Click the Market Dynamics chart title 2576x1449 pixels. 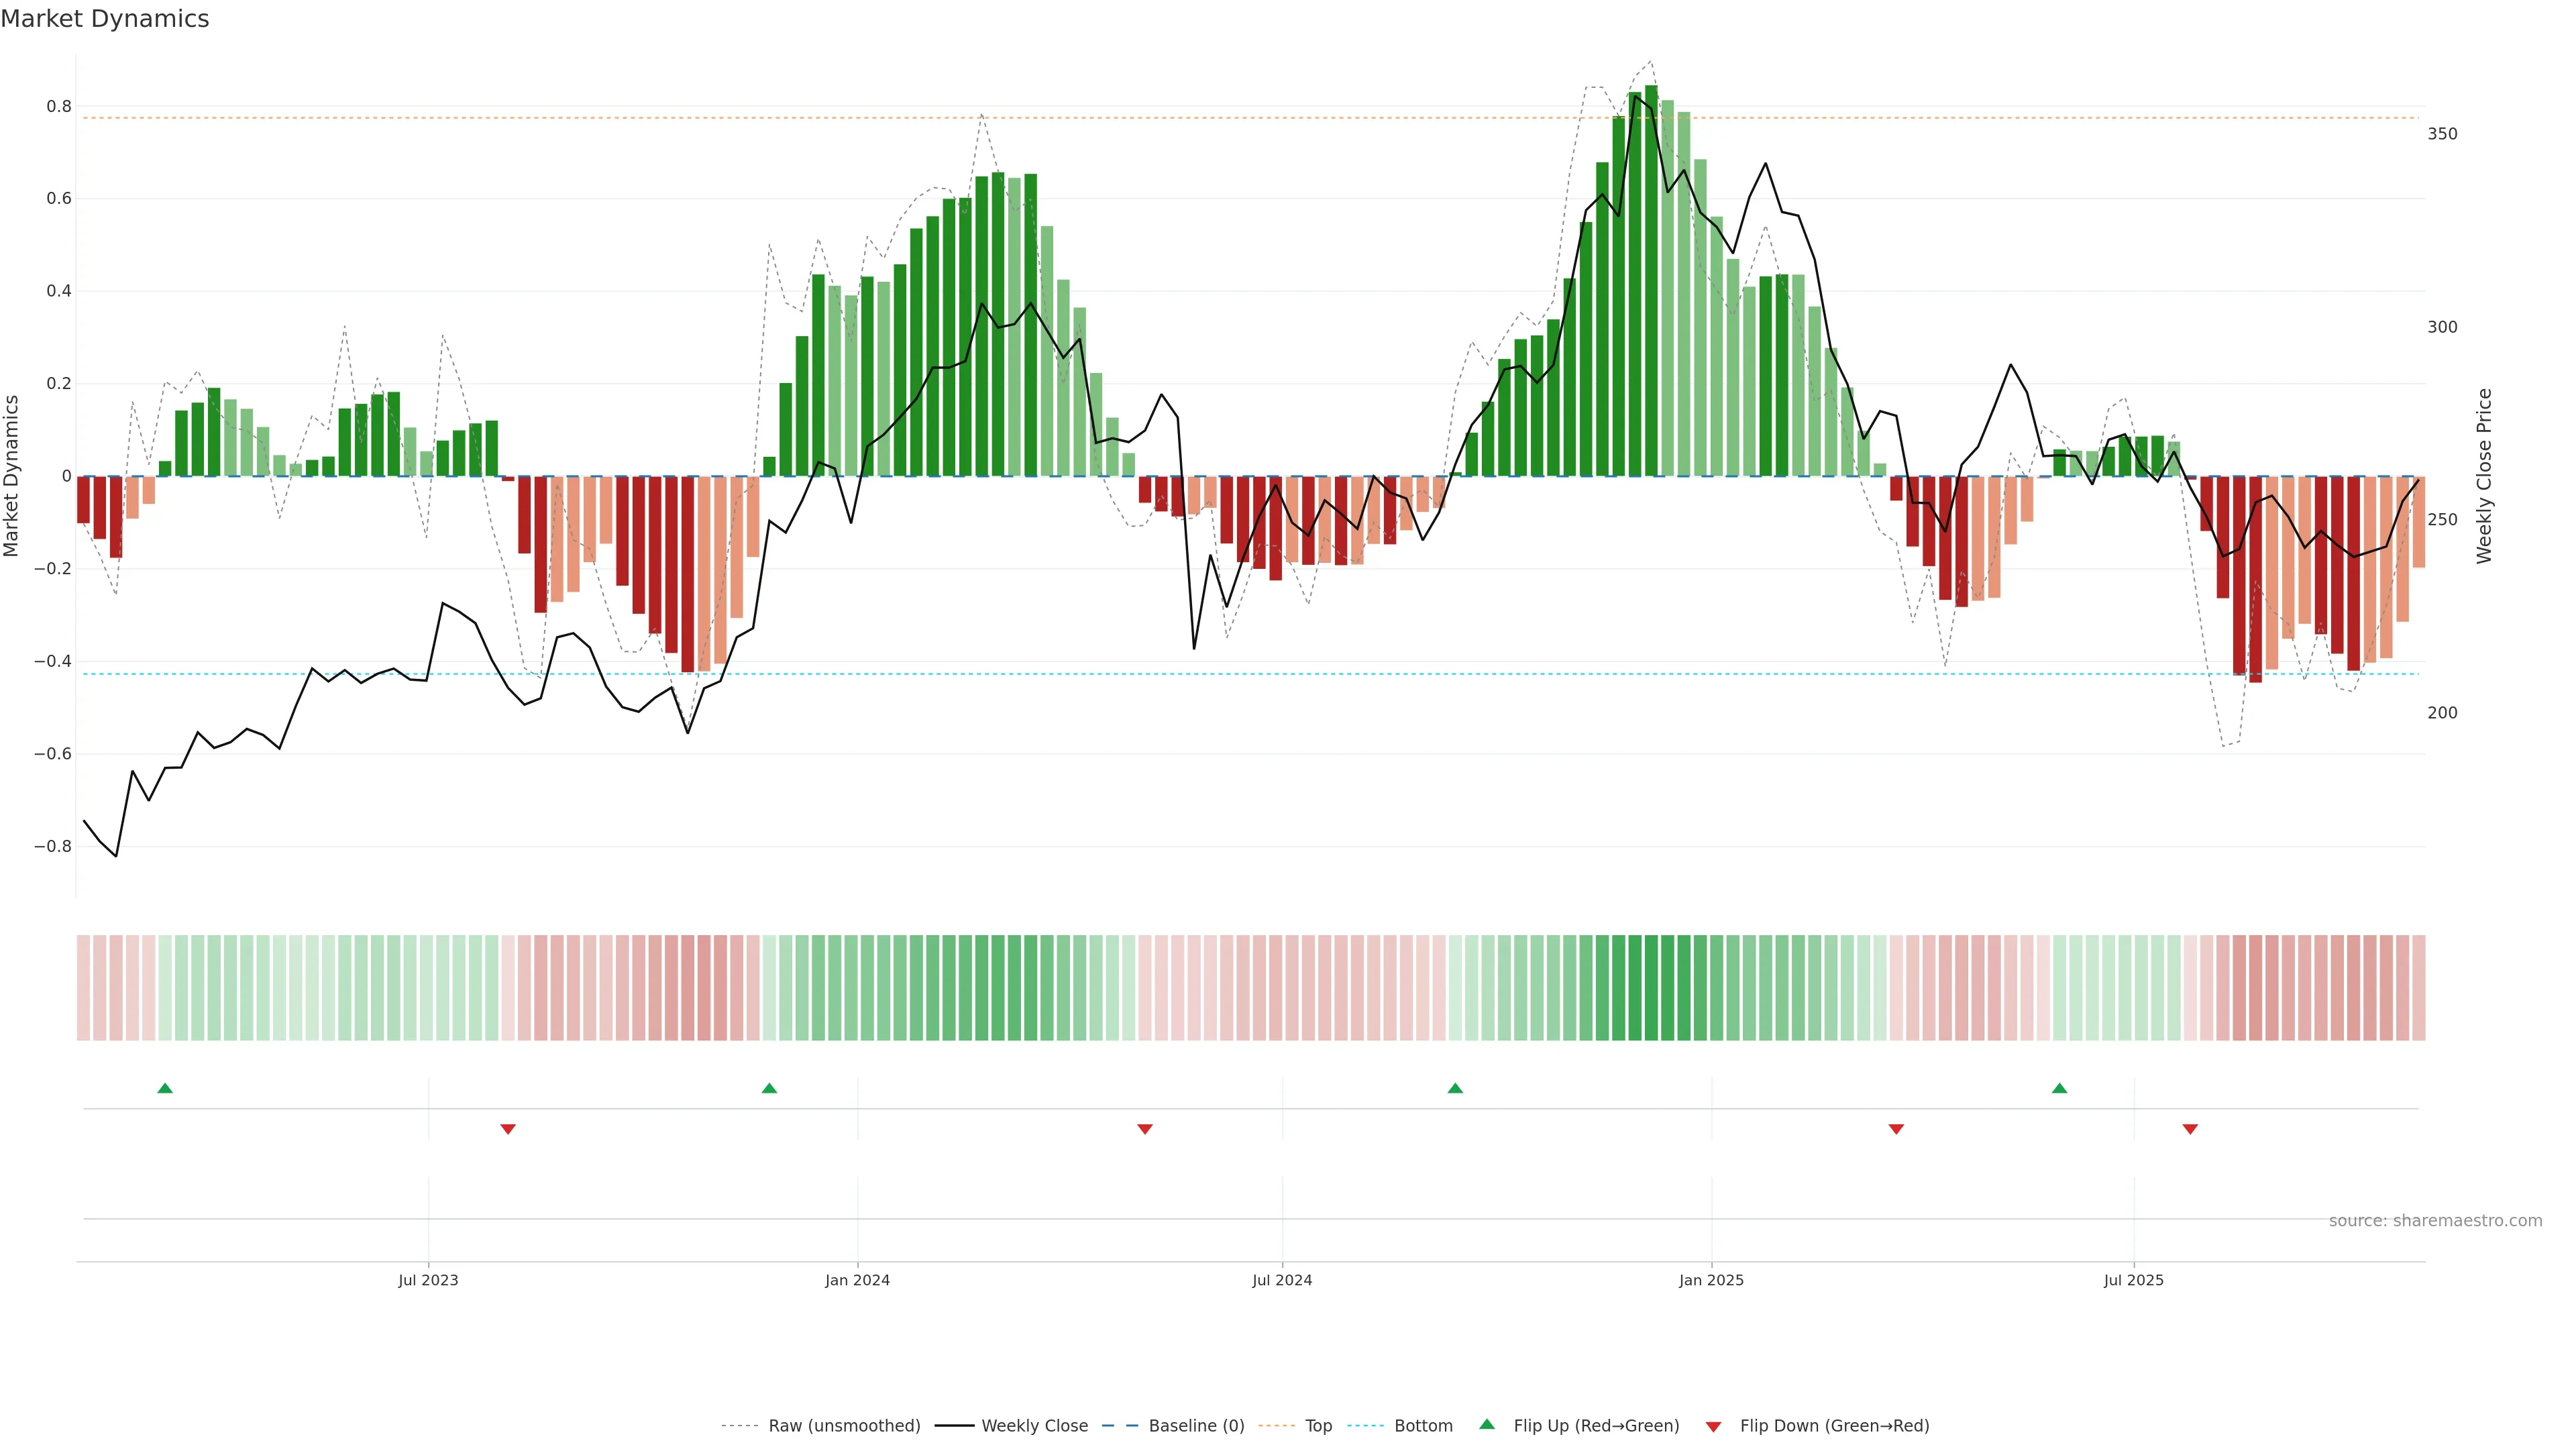(105, 19)
